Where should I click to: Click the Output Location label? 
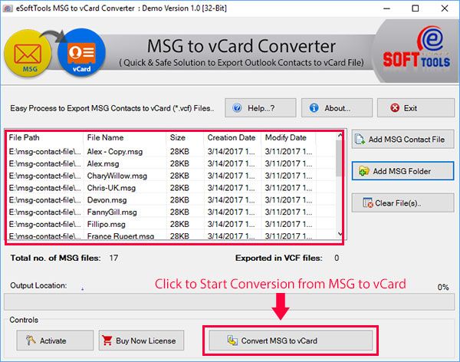(x=38, y=285)
